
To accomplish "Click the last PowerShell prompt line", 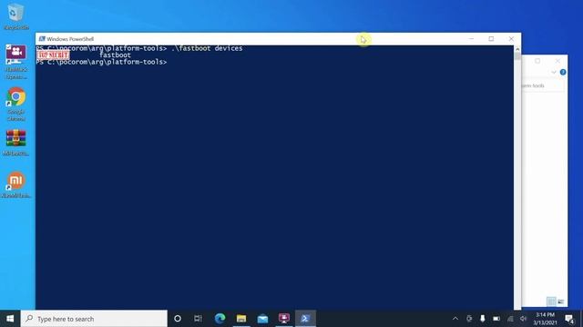I will [x=101, y=62].
